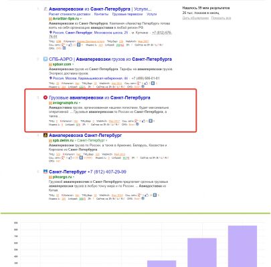
Task: Open 'Санкт-Петербург +7 (812) 407-29-99' result title
Action: [88, 172]
